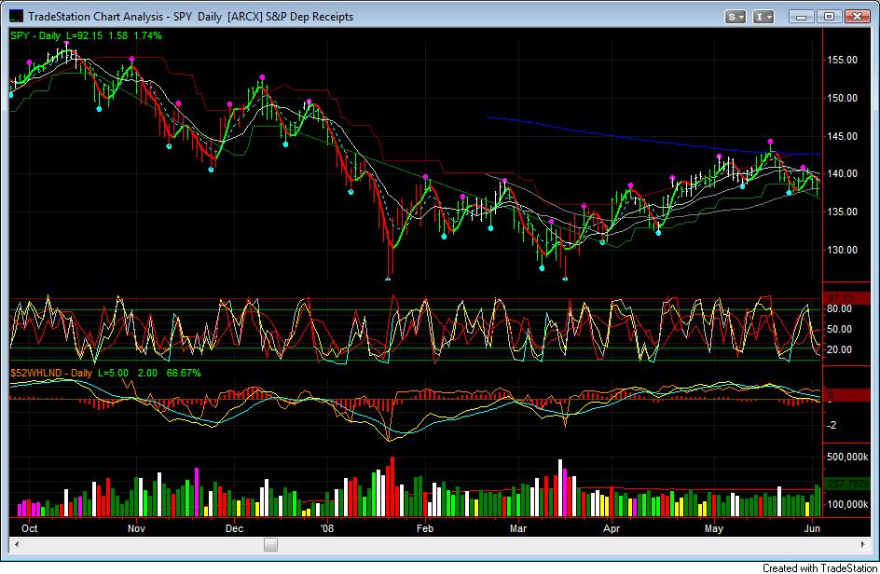Click the May date axis label

tap(714, 528)
